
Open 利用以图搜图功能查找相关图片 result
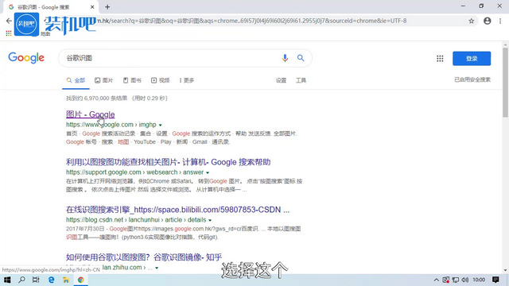point(168,162)
